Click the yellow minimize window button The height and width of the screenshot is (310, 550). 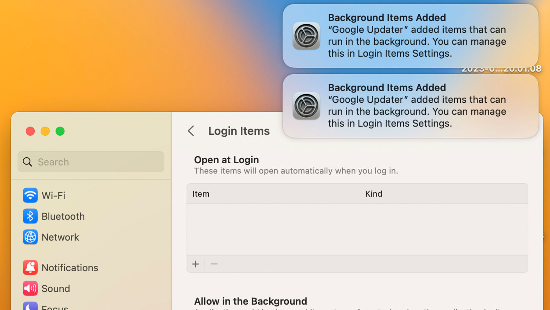coord(45,131)
